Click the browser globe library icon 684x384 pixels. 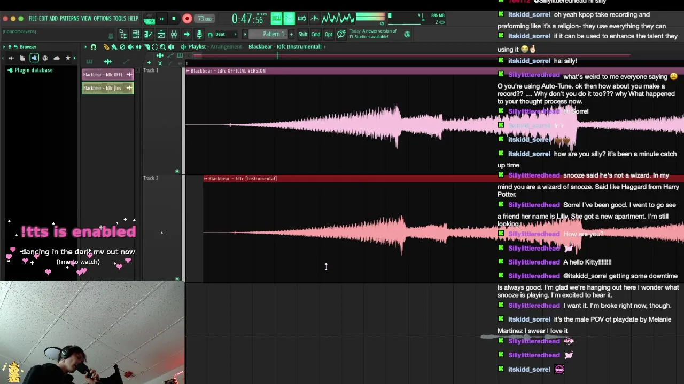coord(45,58)
